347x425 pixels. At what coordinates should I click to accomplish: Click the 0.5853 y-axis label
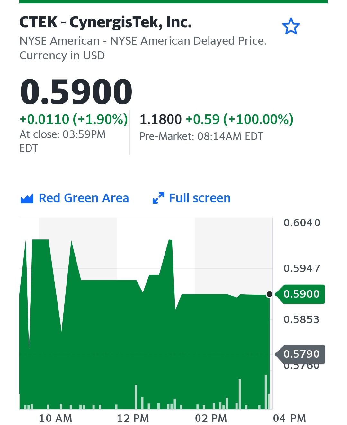tap(302, 319)
